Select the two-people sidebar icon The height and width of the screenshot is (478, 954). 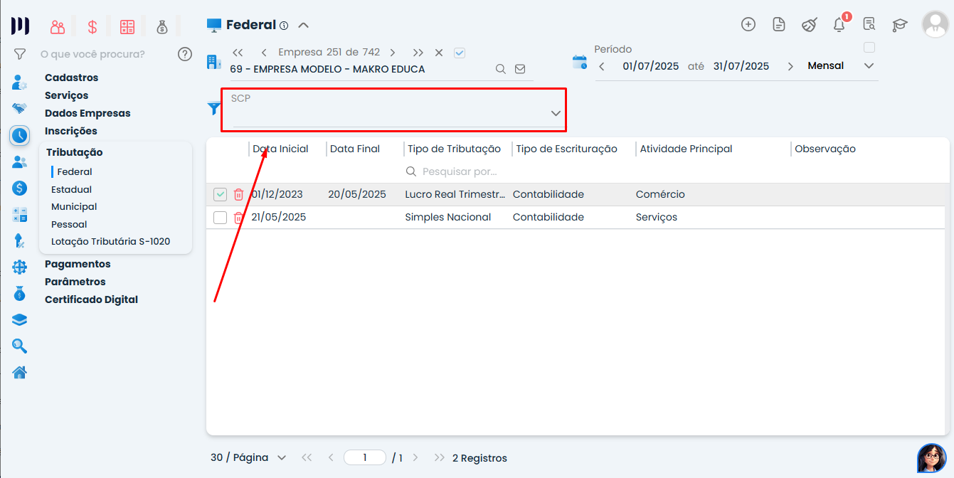coord(19,161)
